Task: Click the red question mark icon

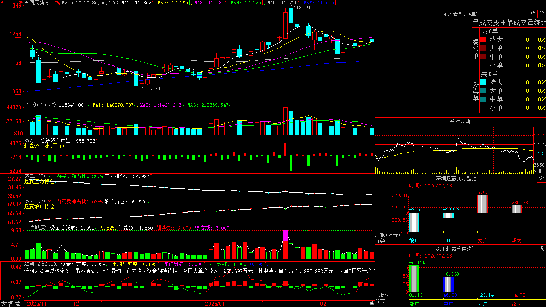Action: tap(21, 3)
